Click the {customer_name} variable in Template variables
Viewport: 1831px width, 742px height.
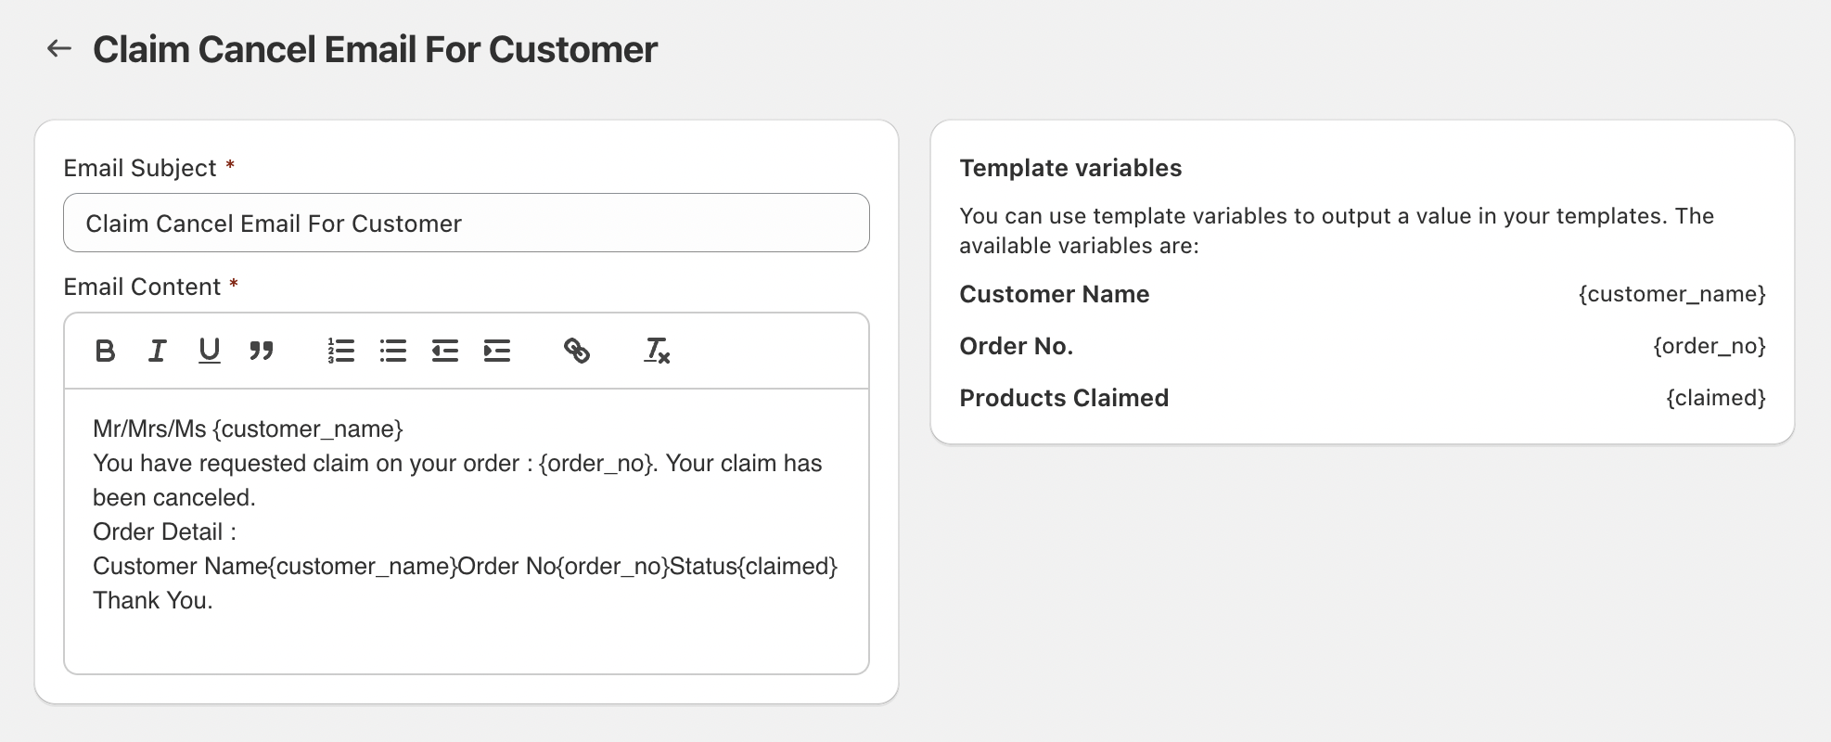coord(1671,294)
